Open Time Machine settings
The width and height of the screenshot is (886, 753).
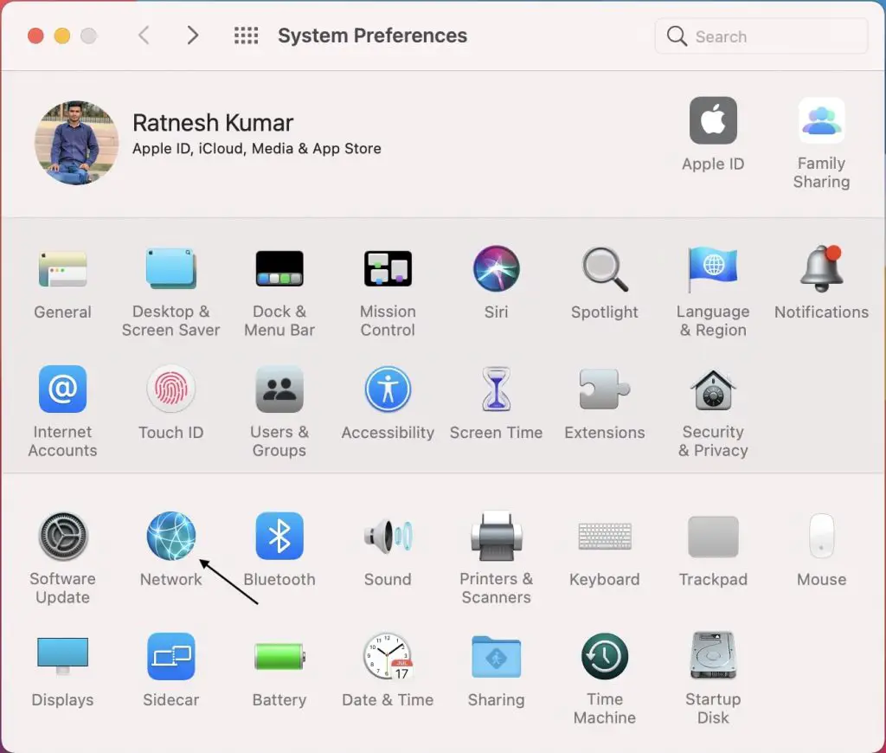tap(605, 656)
